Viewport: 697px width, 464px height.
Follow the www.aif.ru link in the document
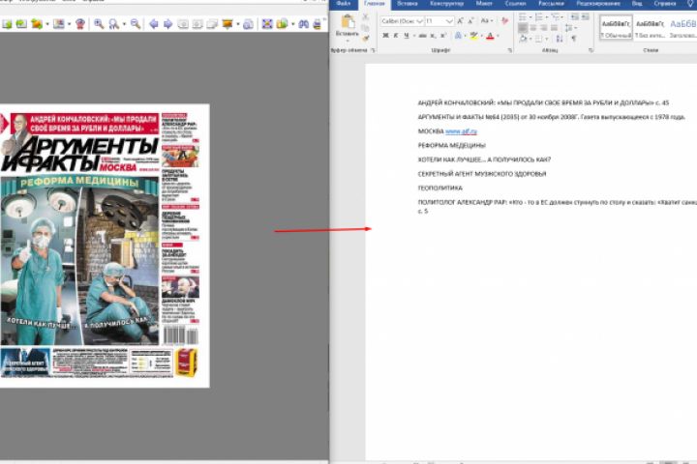pos(461,131)
